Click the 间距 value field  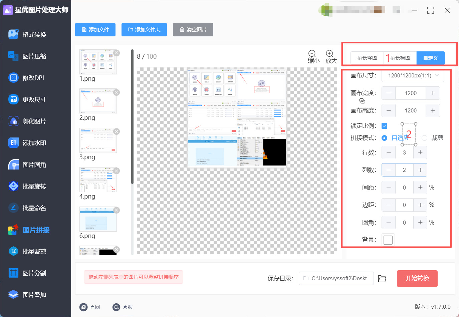click(404, 188)
